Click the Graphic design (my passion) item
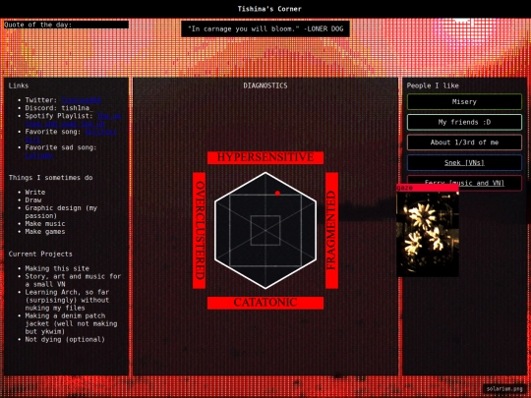Image resolution: width=531 pixels, height=398 pixels. coord(61,212)
